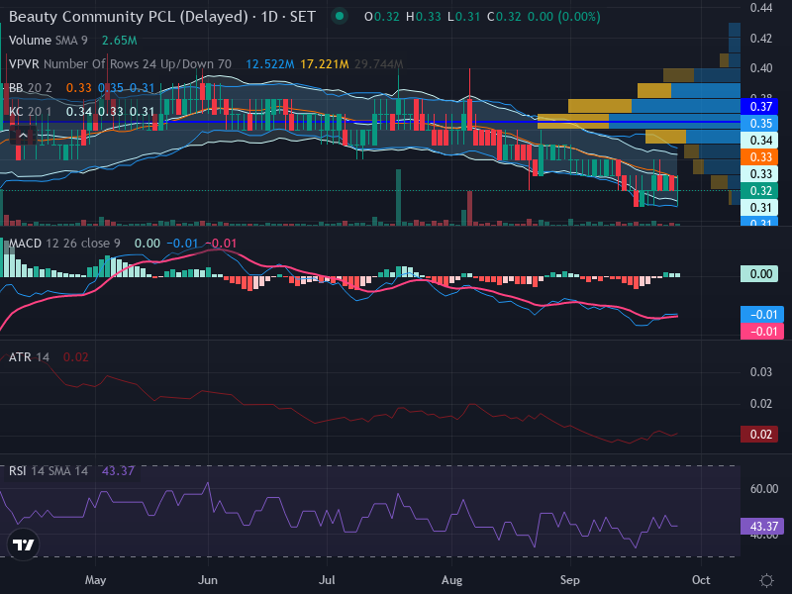Click the 2.65M volume SMA value
The height and width of the screenshot is (594, 792).
tap(119, 40)
